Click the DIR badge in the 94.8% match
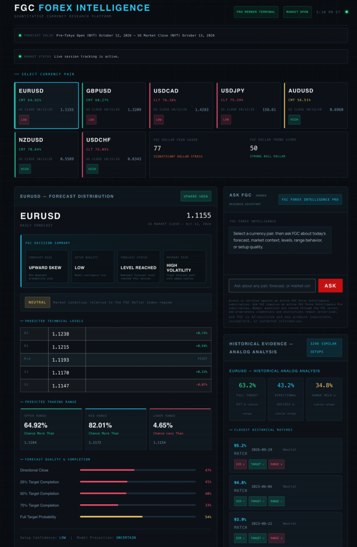Image resolution: width=357 pixels, height=547 pixels. (x=240, y=501)
